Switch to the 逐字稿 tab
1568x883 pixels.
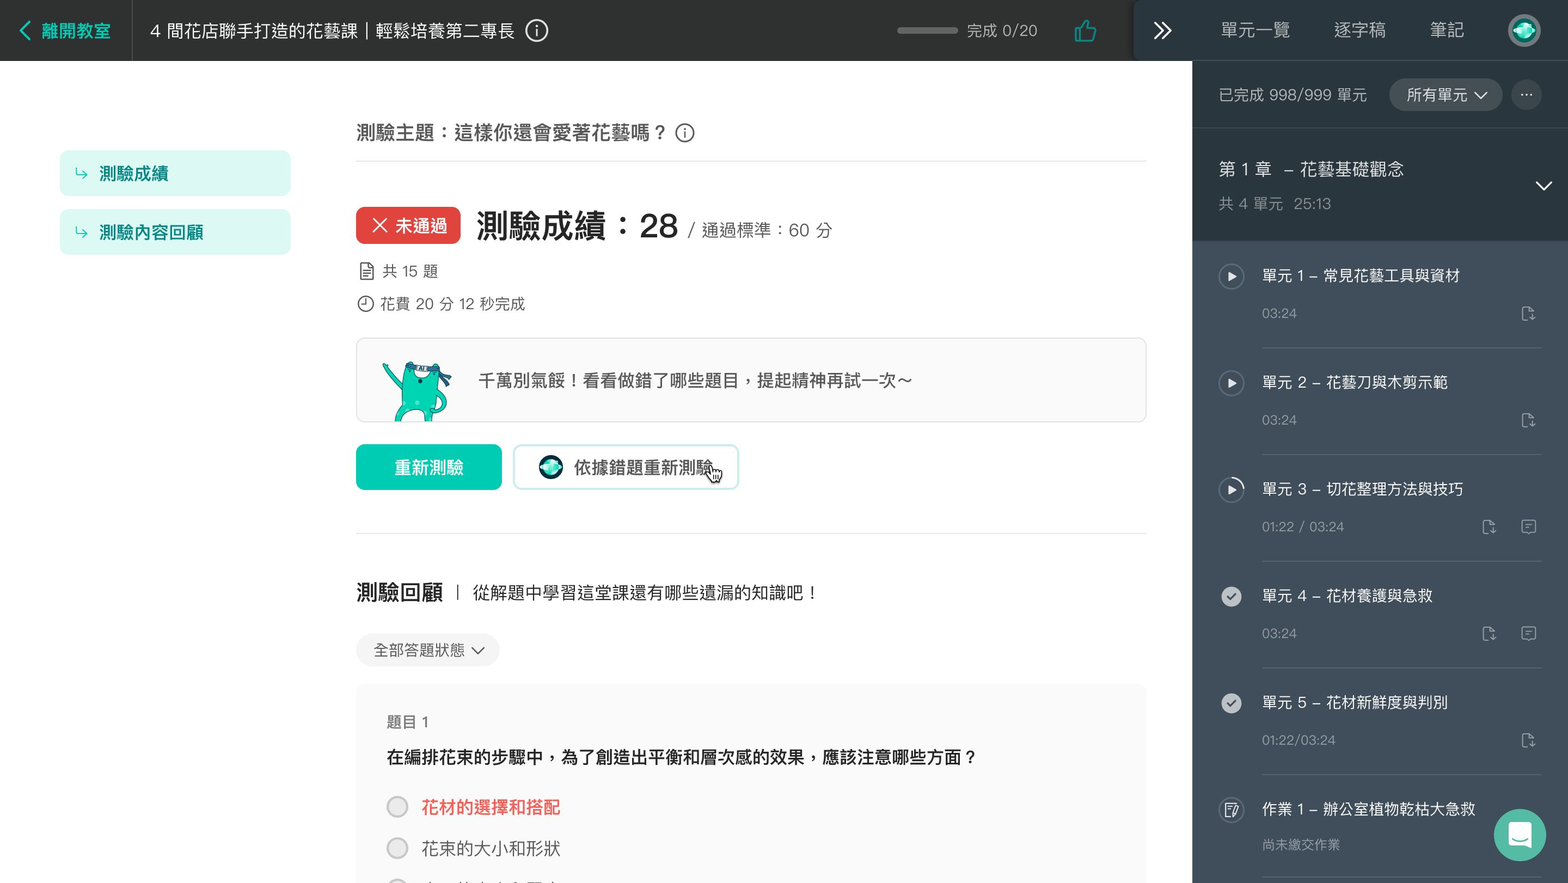pyautogui.click(x=1359, y=30)
